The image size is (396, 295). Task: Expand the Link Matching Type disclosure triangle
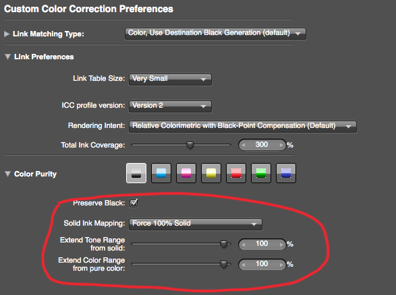click(7, 34)
